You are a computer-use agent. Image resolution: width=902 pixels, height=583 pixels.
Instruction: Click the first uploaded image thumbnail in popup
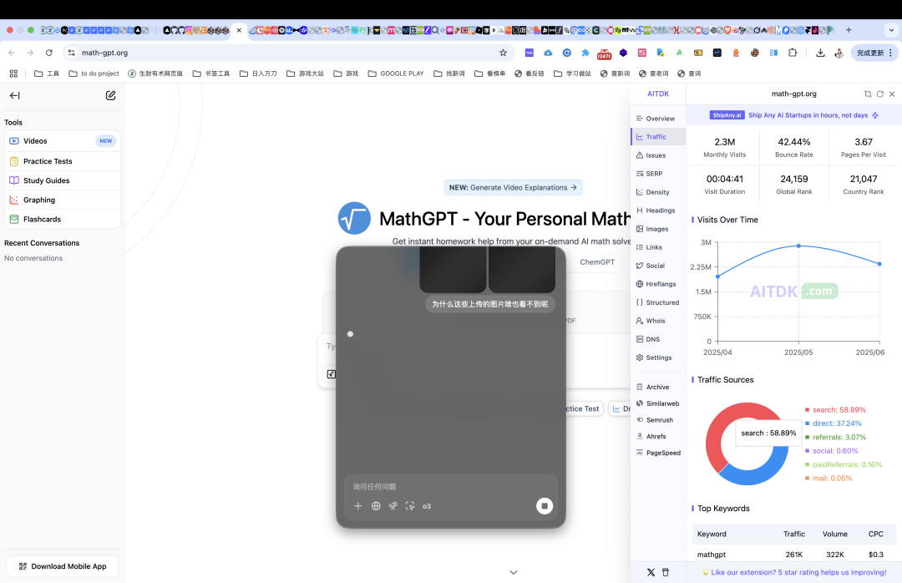point(453,269)
